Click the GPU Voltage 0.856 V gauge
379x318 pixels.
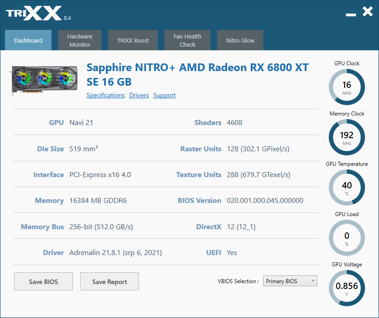346,288
